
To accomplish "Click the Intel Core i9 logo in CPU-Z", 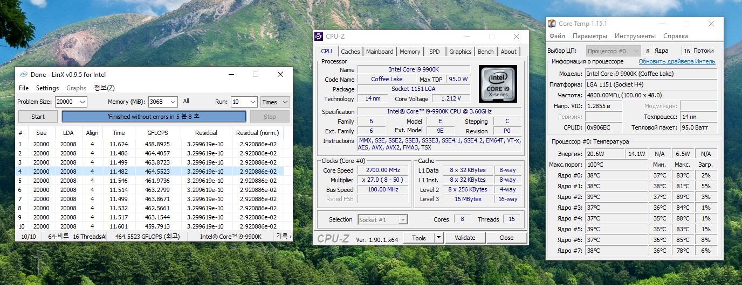I will [498, 83].
